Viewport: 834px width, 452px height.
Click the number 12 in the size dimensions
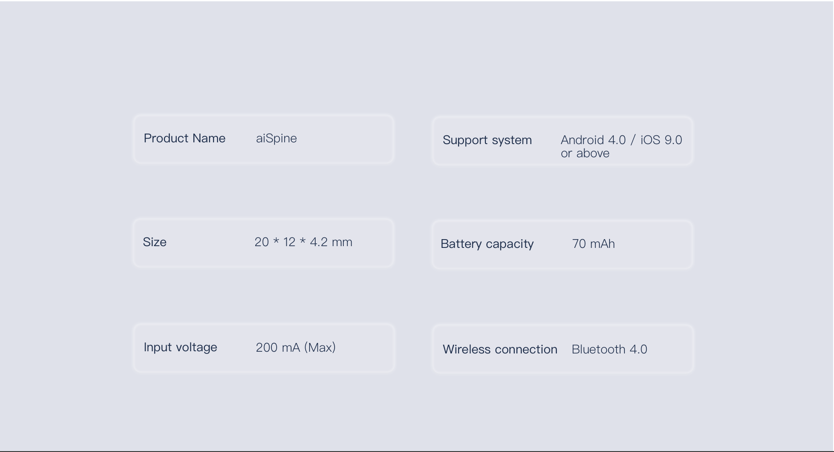(289, 242)
